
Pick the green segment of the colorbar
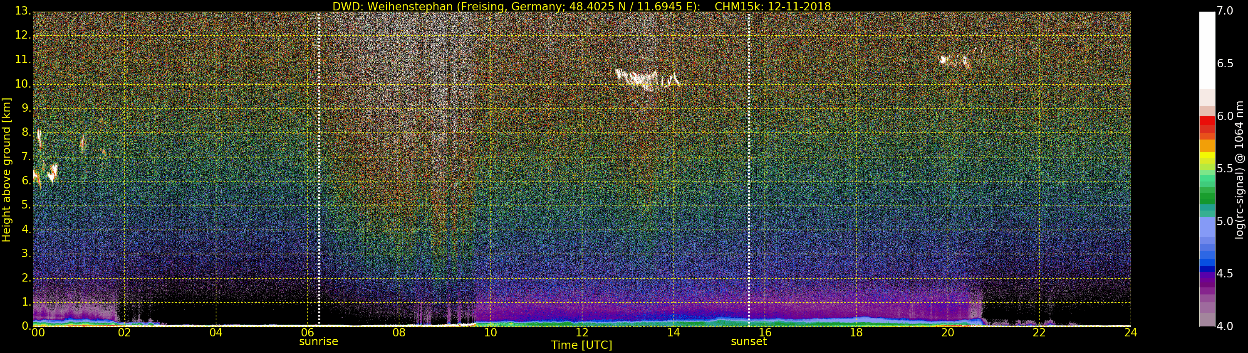[x=1207, y=198]
